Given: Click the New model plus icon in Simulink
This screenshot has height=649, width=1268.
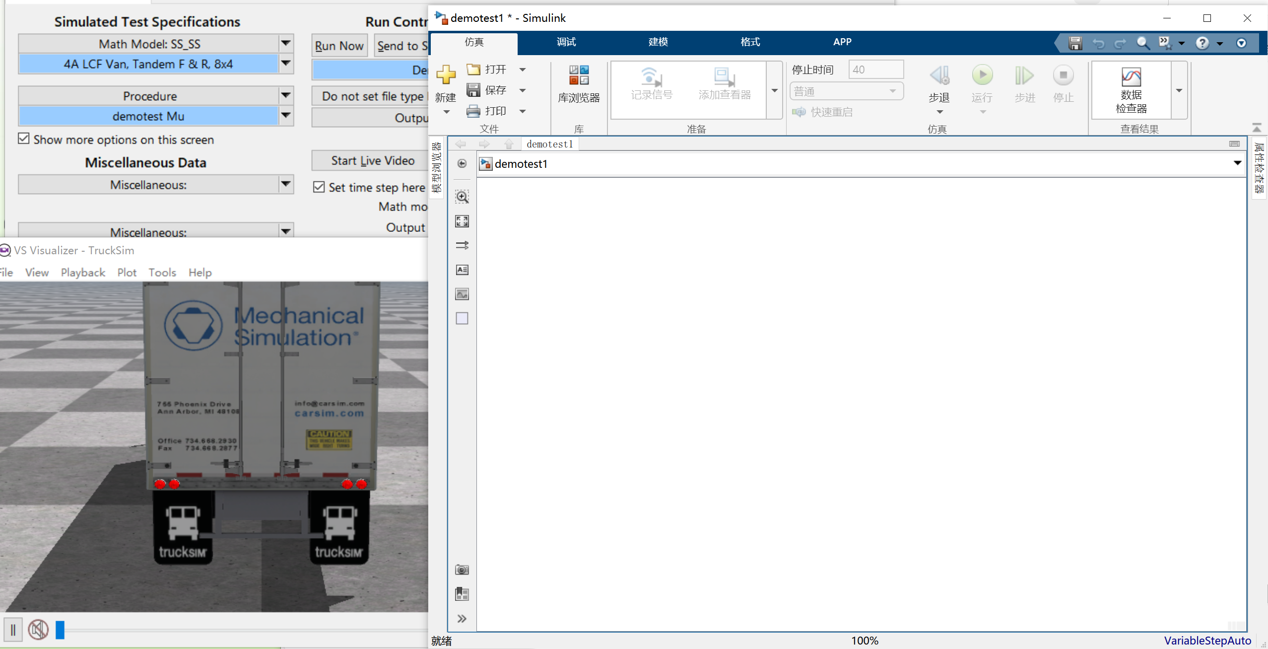Looking at the screenshot, I should 446,75.
